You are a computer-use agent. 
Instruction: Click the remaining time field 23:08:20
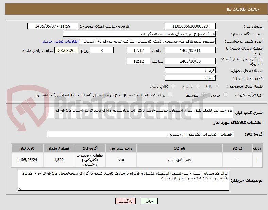pos(66,50)
